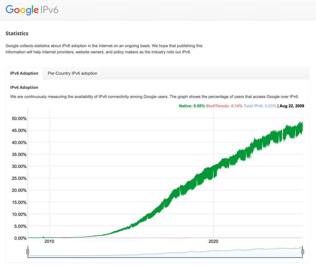Click the blue overview mini chart below graph

click(x=165, y=252)
